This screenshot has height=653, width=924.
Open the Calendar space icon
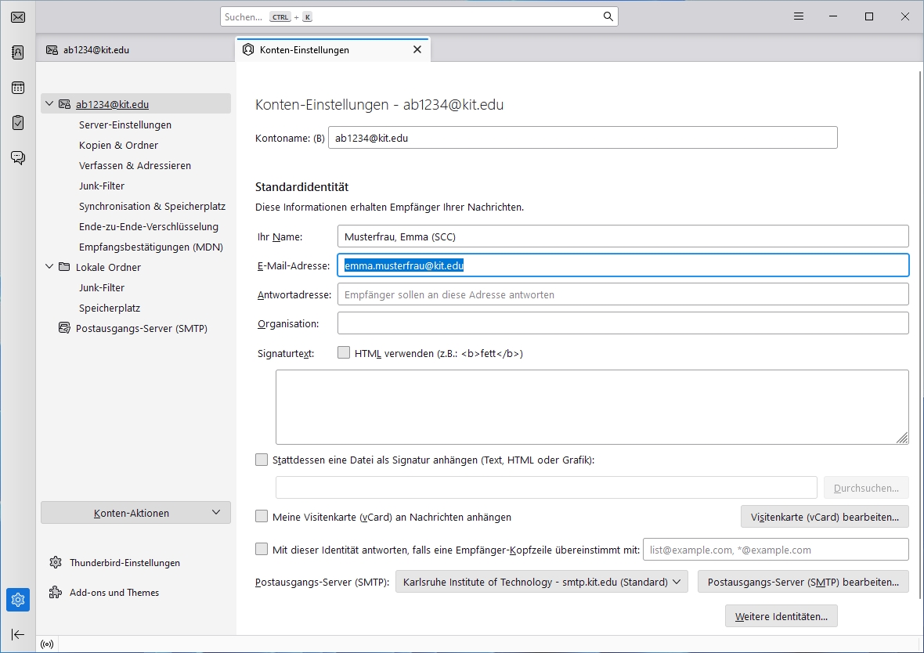(18, 88)
